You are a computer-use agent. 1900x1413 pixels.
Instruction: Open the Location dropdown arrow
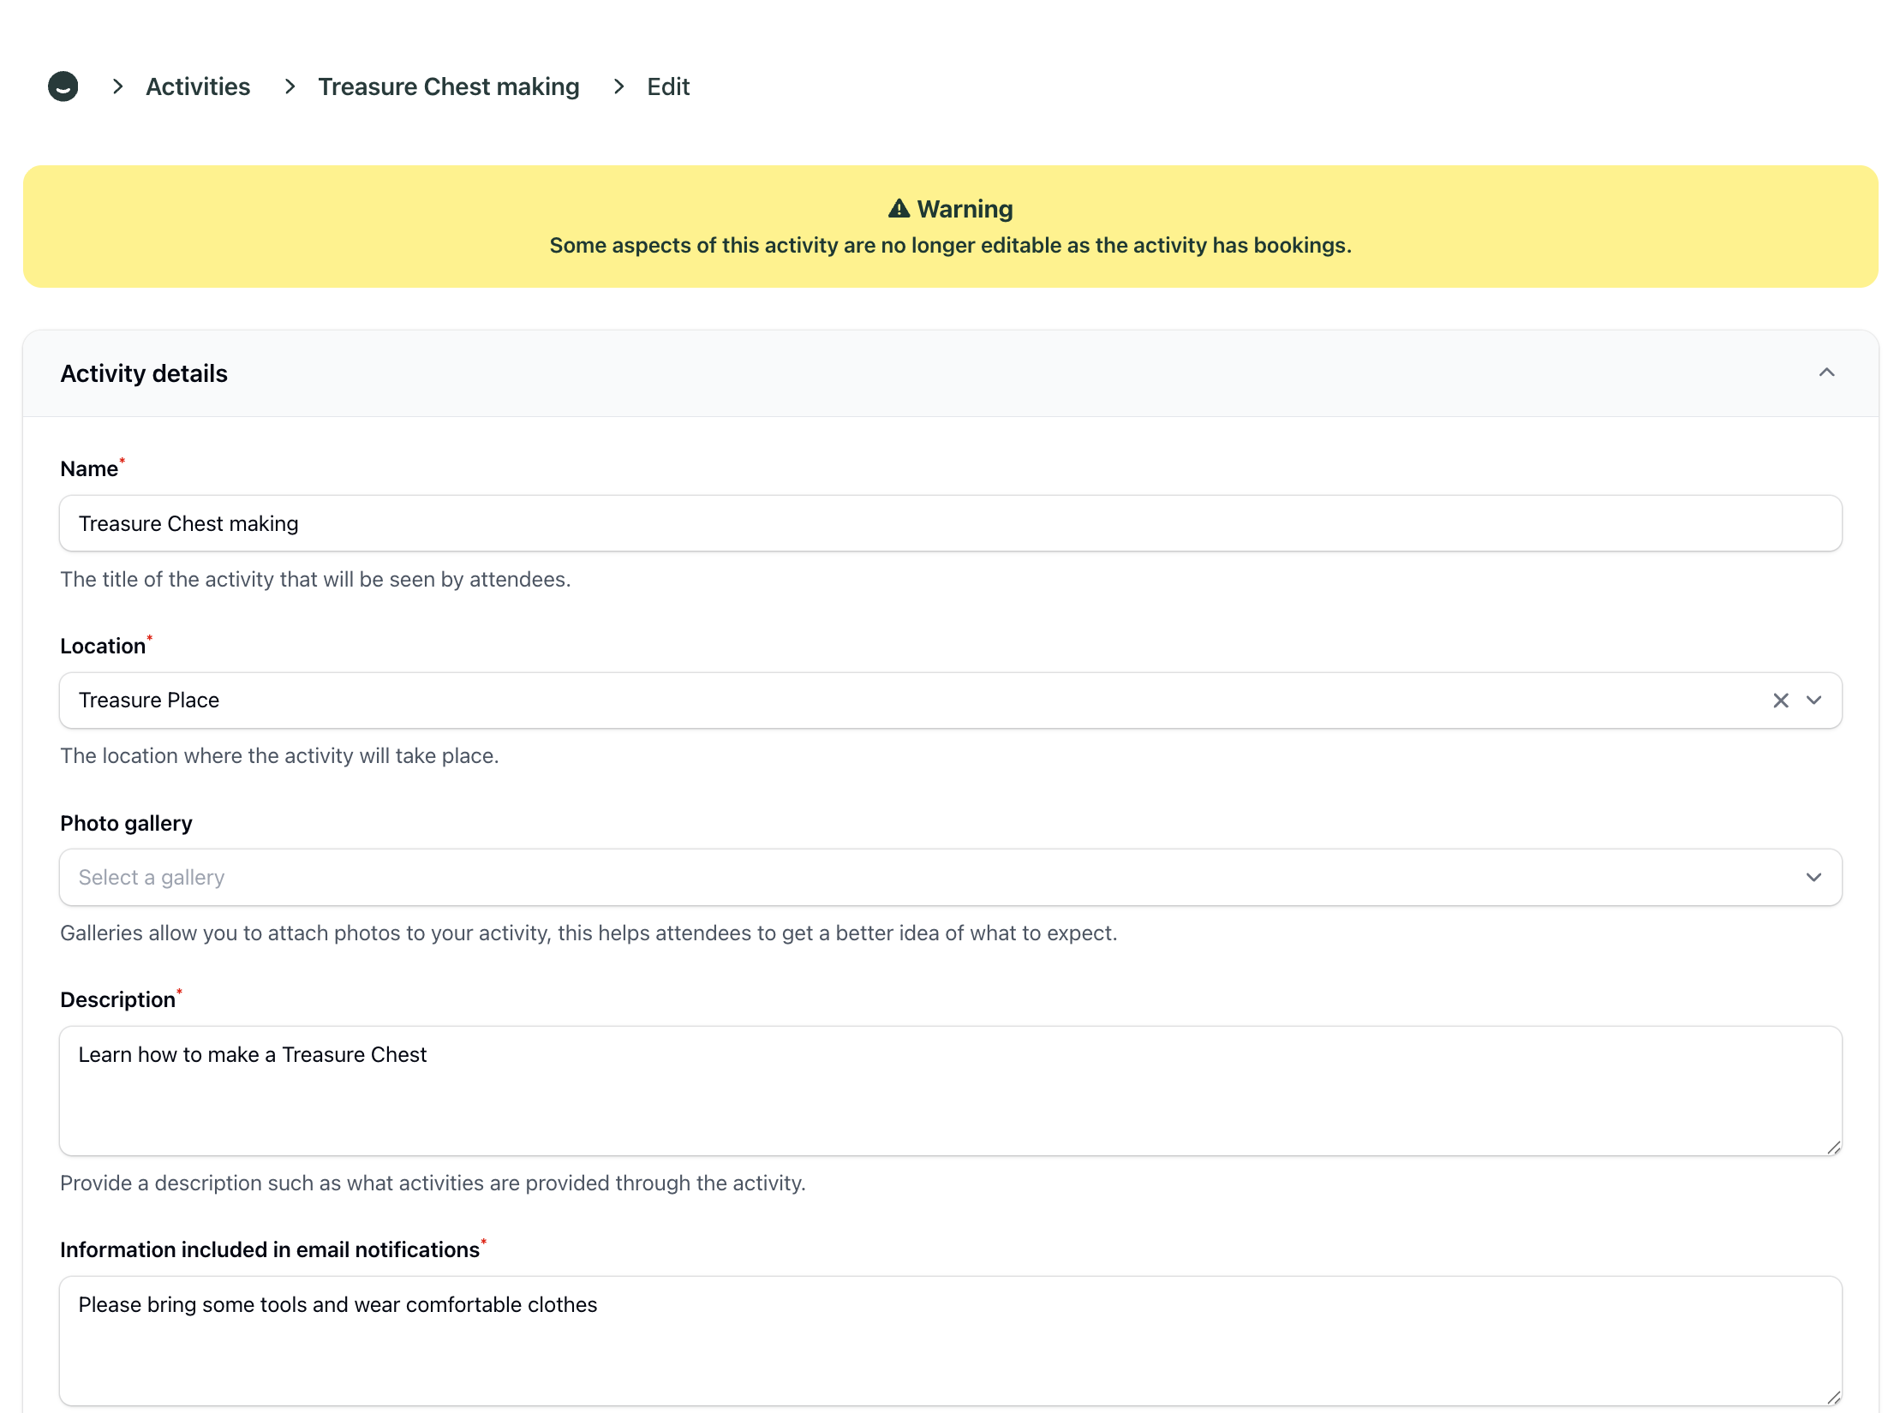1813,701
